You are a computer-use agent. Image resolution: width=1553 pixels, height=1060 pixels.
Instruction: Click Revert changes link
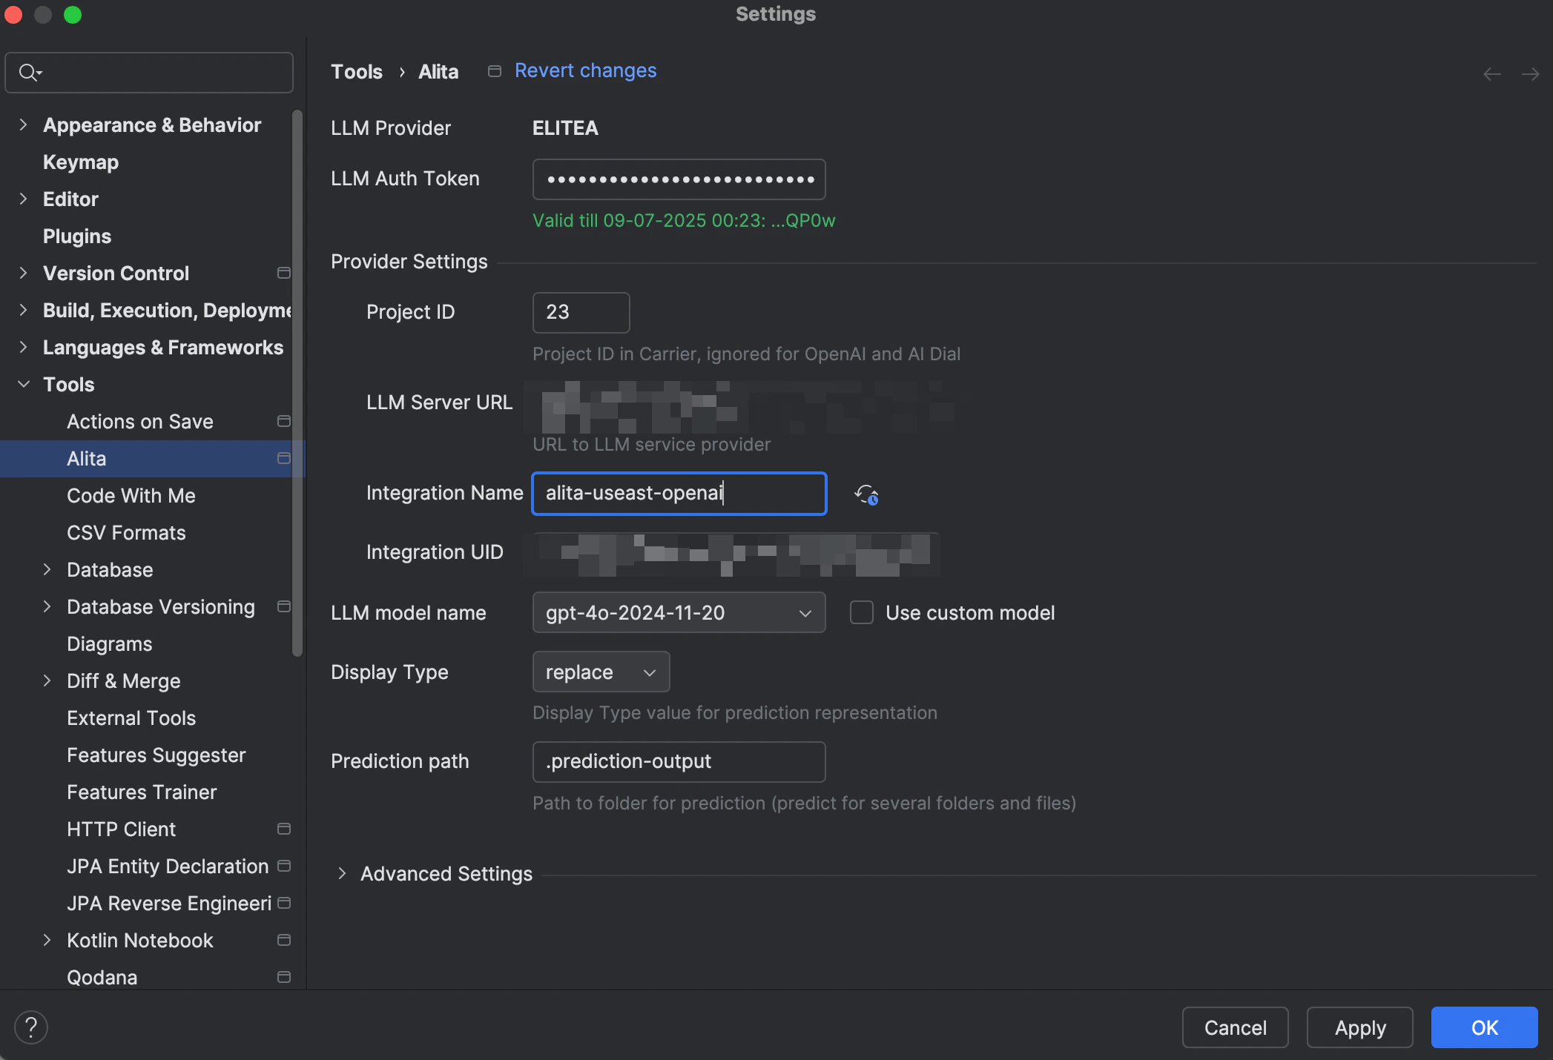click(x=585, y=70)
